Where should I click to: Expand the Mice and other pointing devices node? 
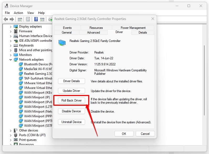pos(11,50)
